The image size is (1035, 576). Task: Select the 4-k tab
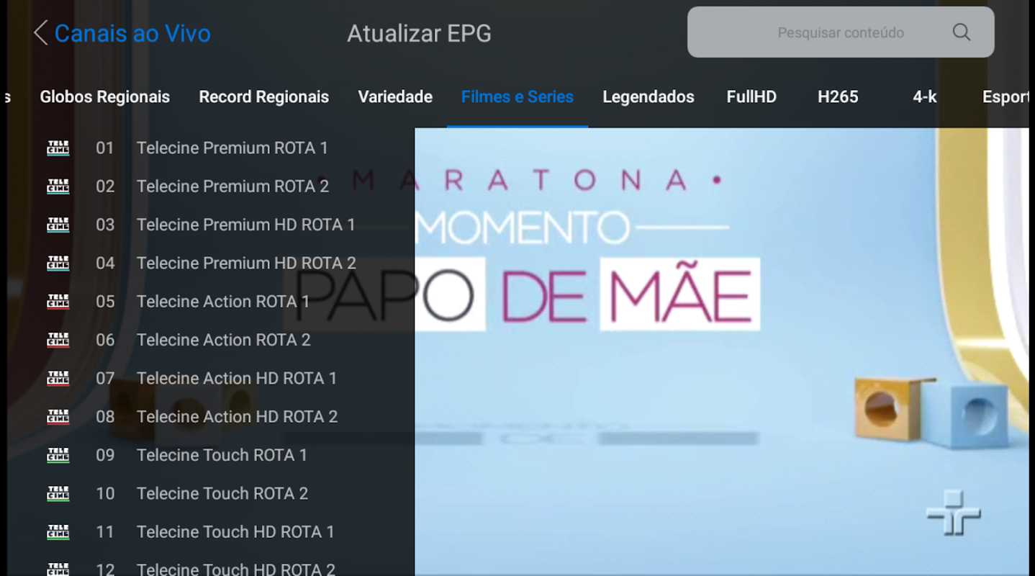(x=925, y=97)
